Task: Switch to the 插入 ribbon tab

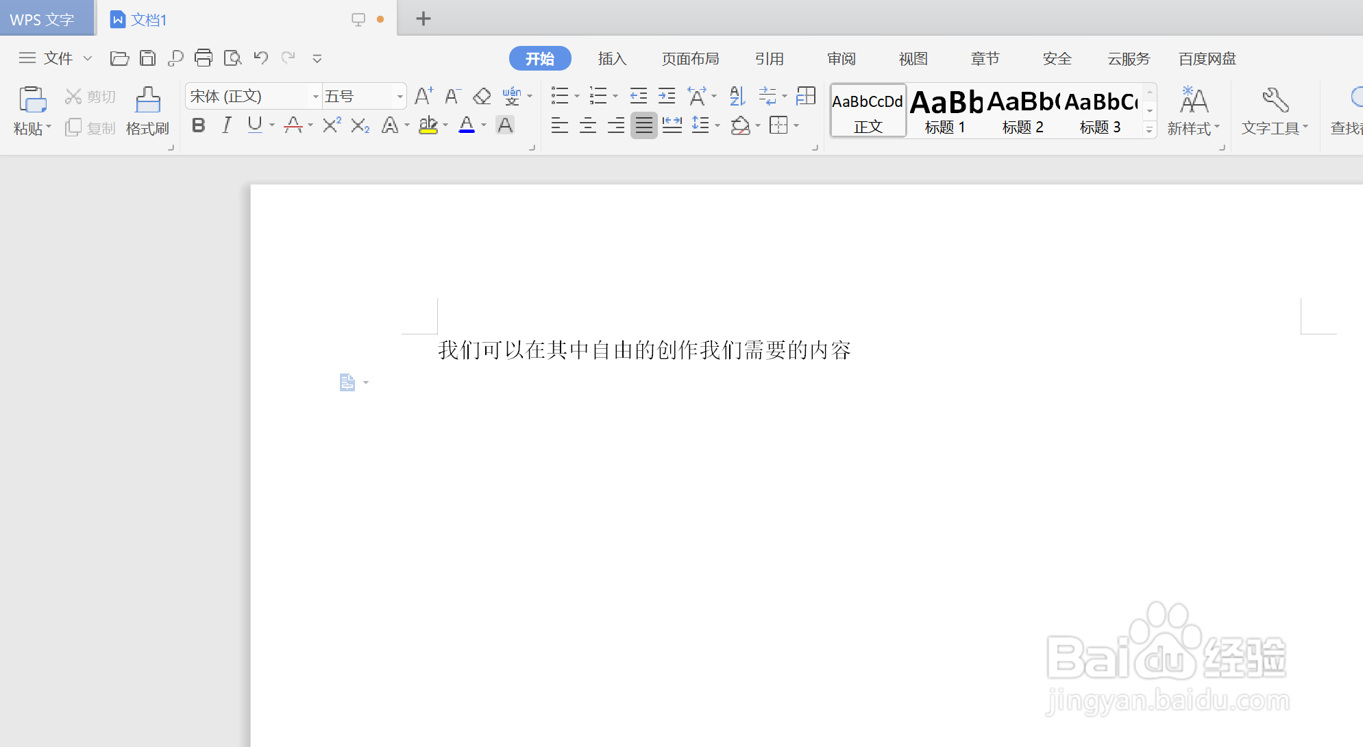Action: 612,58
